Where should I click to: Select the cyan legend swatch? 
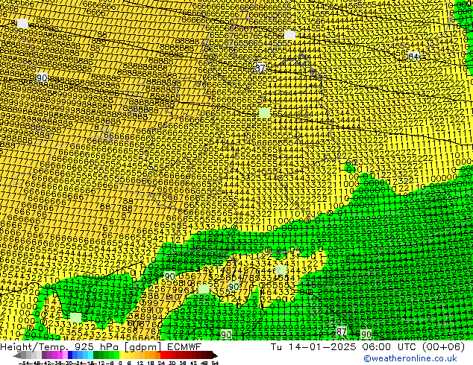[90, 355]
